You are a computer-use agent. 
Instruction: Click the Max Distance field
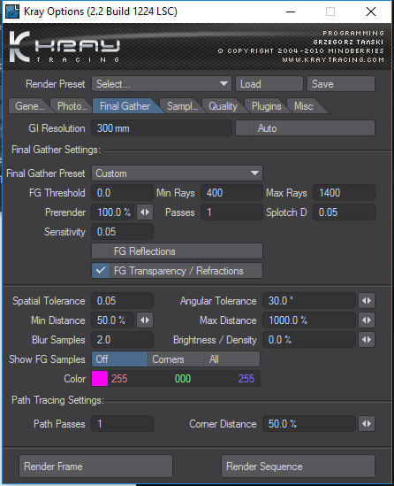pyautogui.click(x=309, y=320)
